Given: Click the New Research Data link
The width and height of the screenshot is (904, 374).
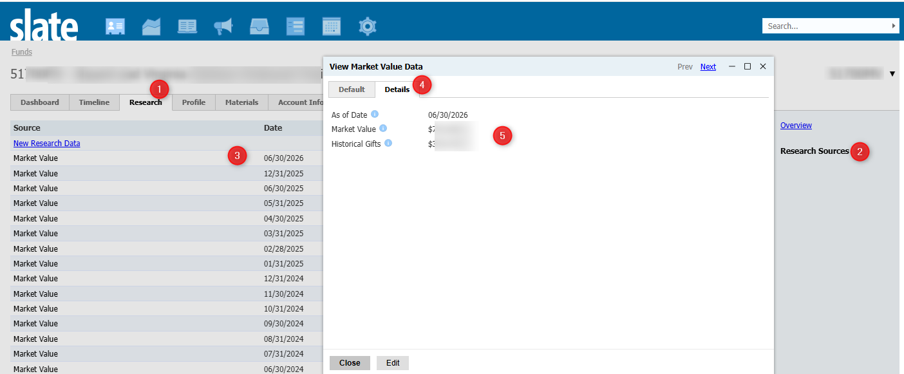Looking at the screenshot, I should tap(47, 144).
